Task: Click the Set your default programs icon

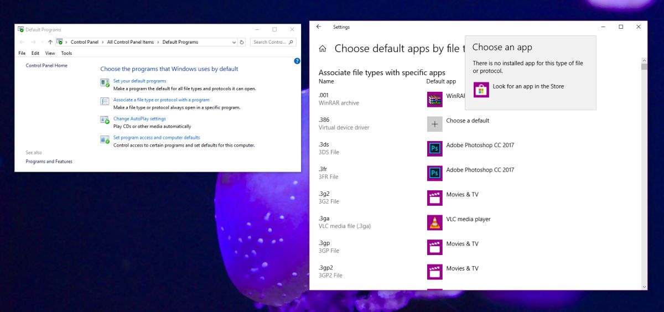Action: pos(105,83)
